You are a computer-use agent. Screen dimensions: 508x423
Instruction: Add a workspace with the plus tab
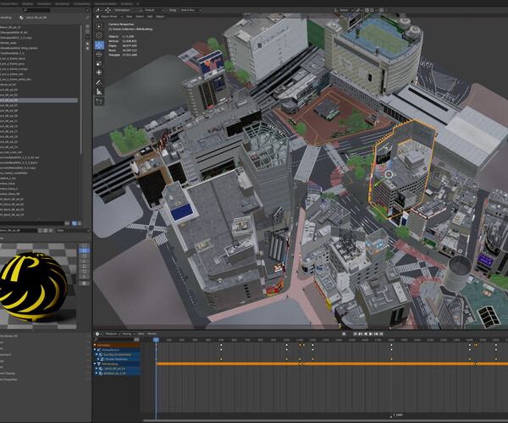[x=138, y=4]
